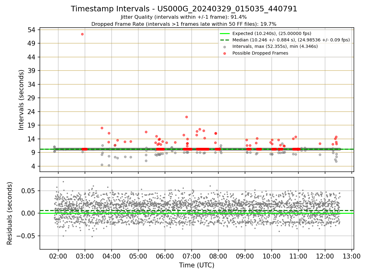Click the 11:00 time tick label
Screen dimensions: 368x276
[298, 256]
